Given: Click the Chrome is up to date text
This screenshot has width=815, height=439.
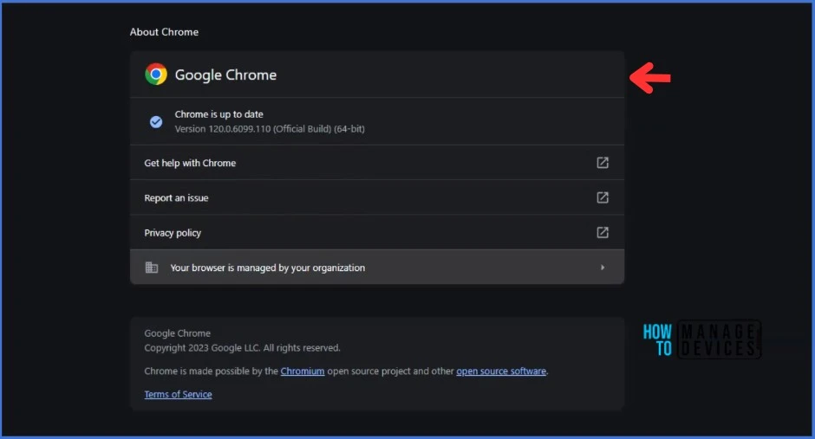Looking at the screenshot, I should click(x=218, y=114).
